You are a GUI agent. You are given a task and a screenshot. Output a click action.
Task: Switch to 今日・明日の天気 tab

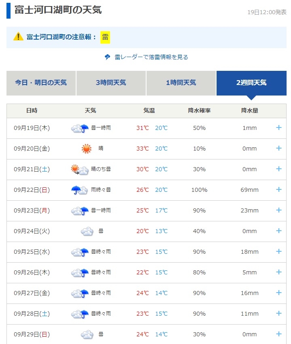coord(41,83)
